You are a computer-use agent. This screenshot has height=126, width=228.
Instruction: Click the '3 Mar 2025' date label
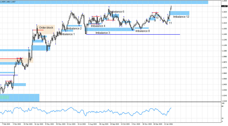[17, 124]
